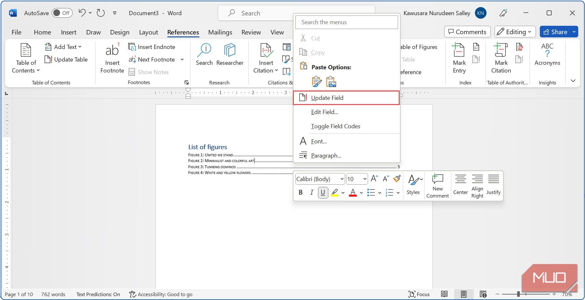Image resolution: width=585 pixels, height=300 pixels.
Task: Redo the last action
Action: [x=101, y=13]
